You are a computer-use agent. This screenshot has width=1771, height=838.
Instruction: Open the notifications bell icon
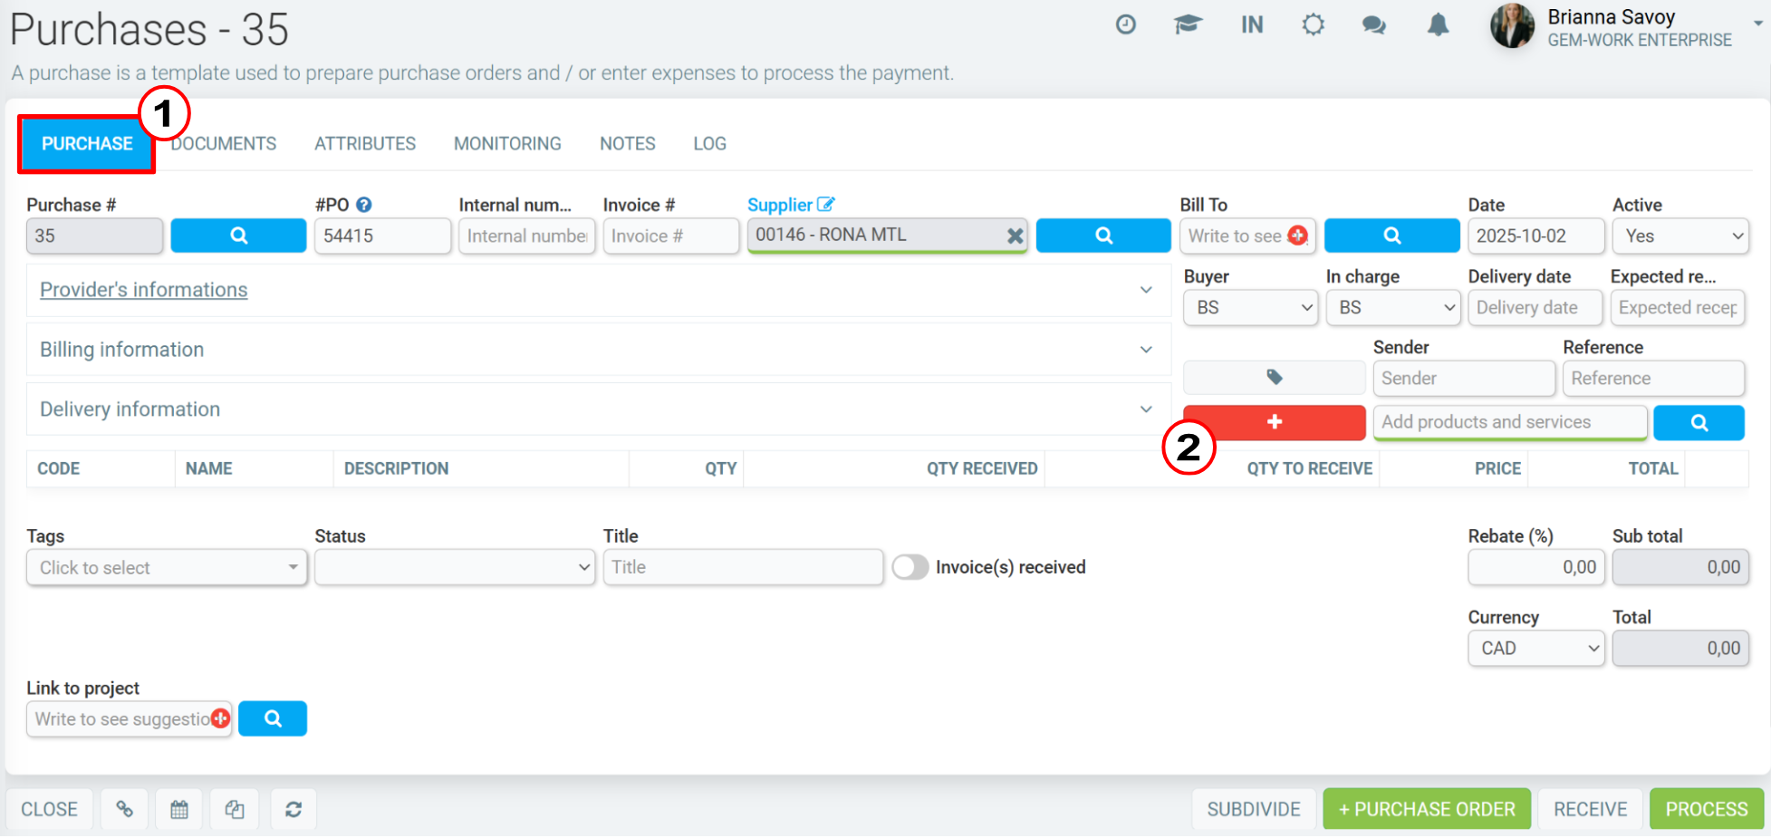tap(1438, 25)
